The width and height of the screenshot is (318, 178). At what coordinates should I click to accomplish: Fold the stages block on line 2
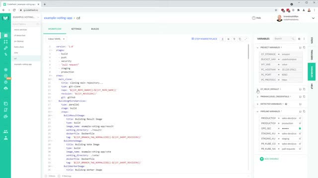pos(52,50)
